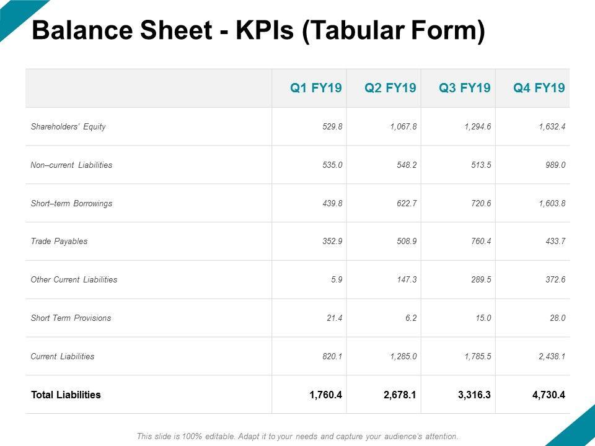
Task: Select the Shareholders' Equity Q4 value 1,632.4
Action: [552, 127]
